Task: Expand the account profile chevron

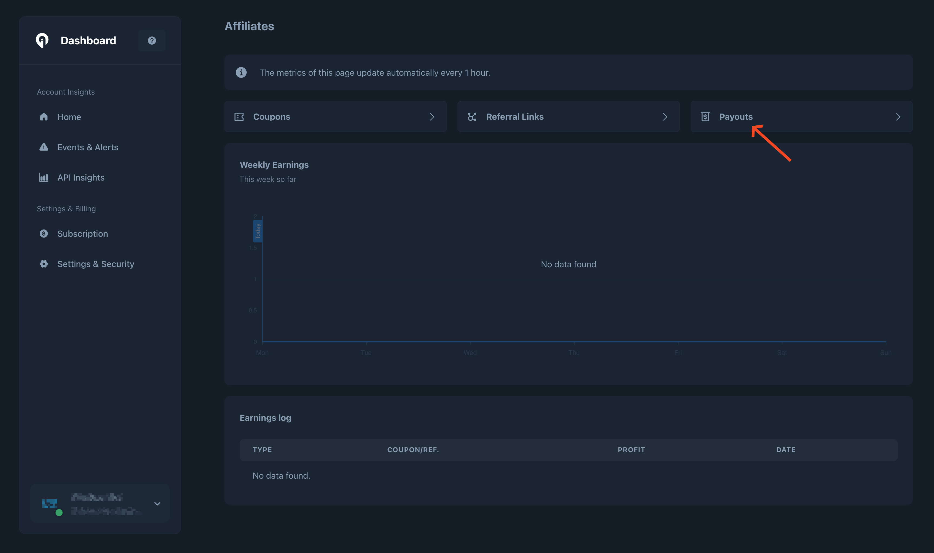Action: coord(157,504)
